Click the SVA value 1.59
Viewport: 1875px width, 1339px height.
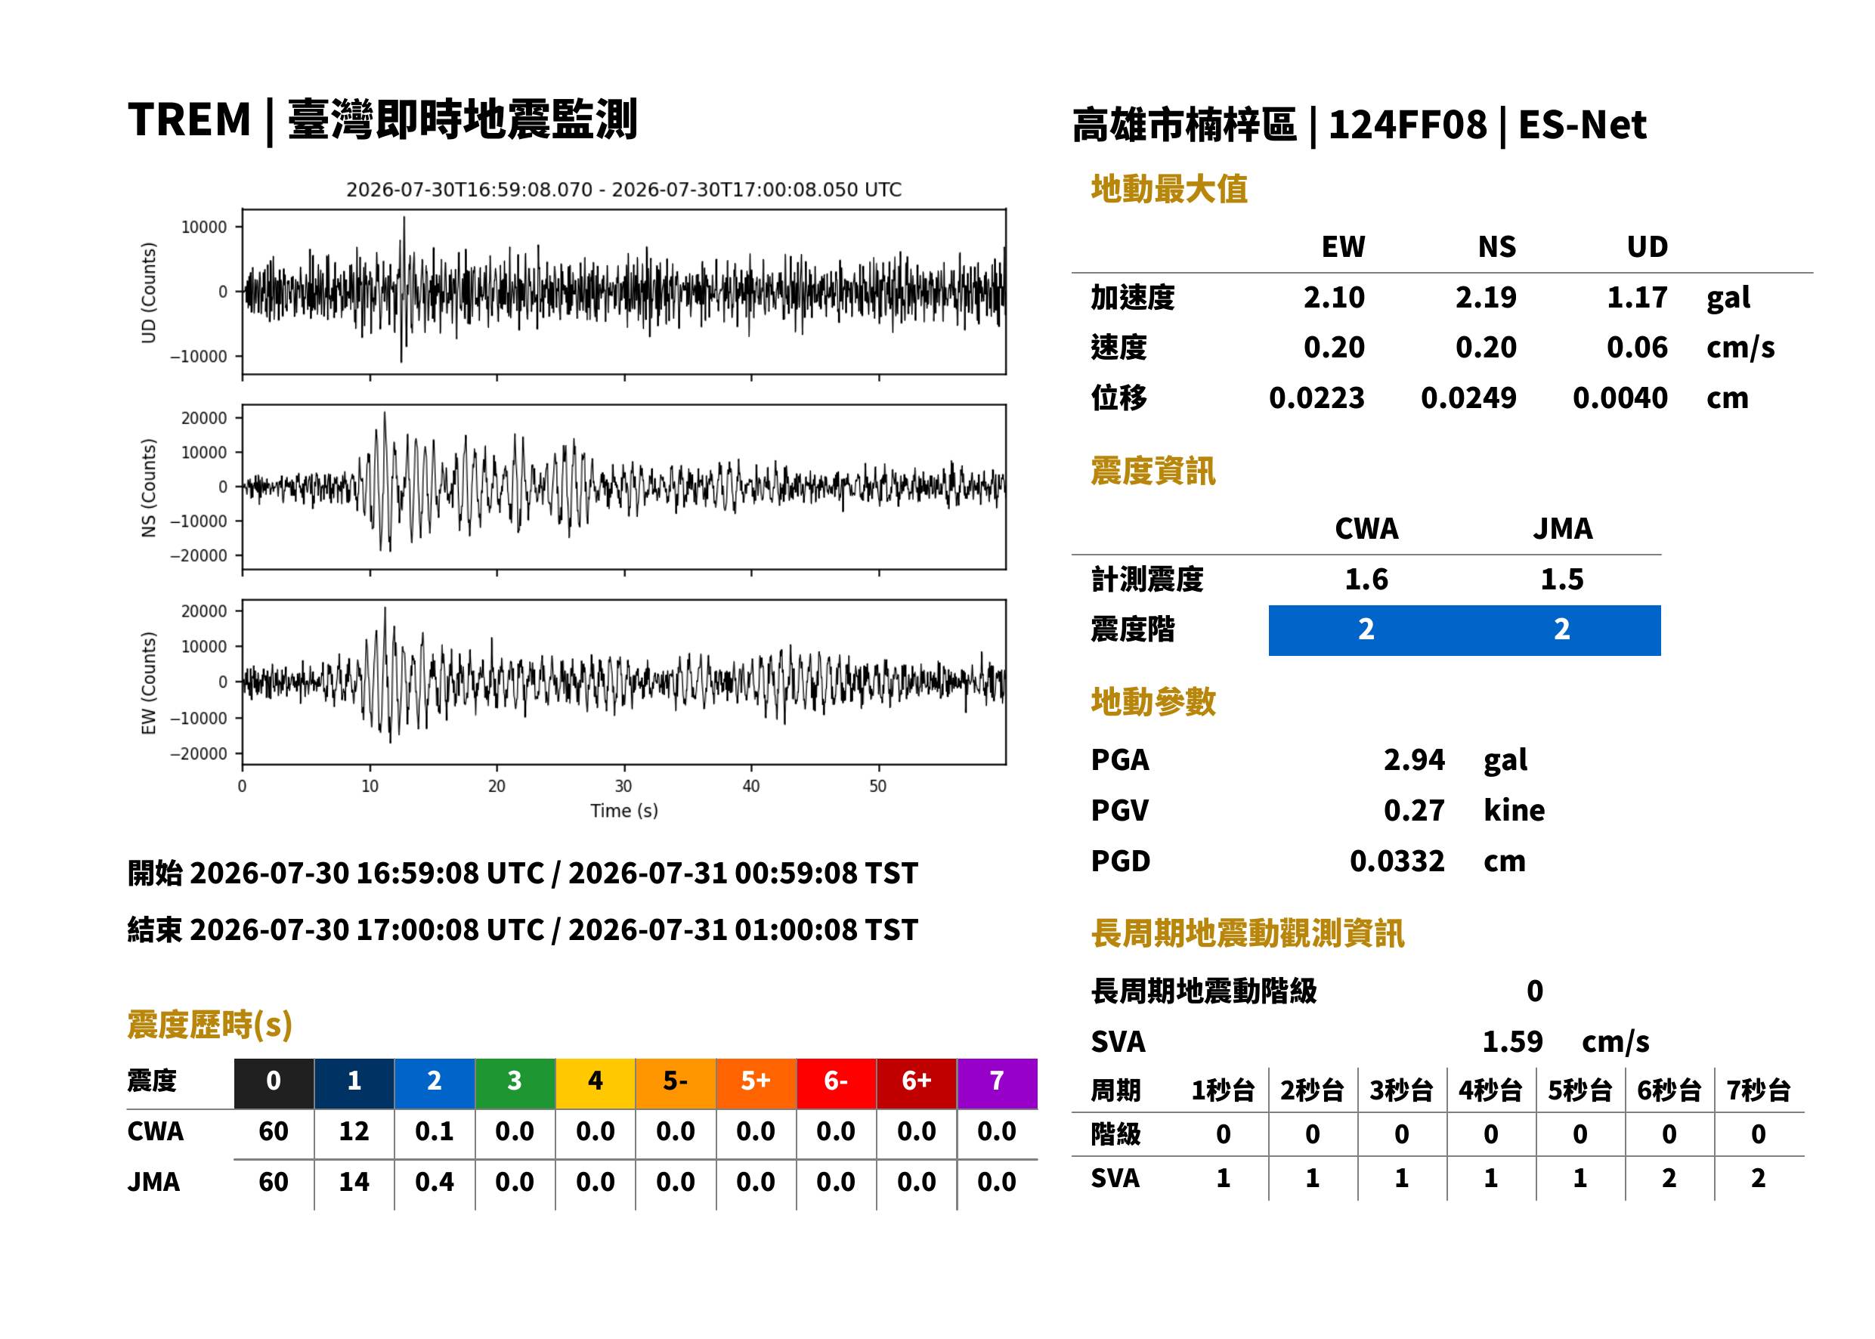(1511, 1041)
